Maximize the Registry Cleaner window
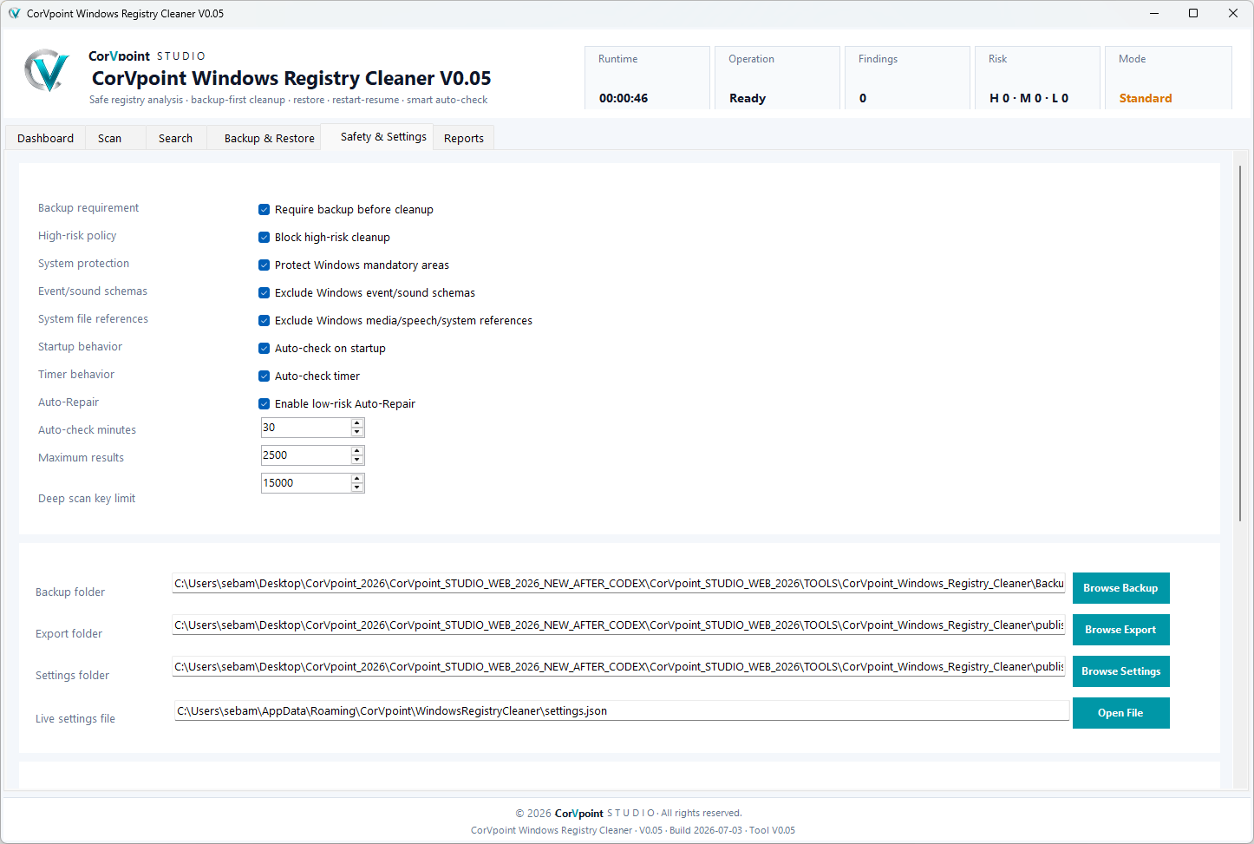The image size is (1254, 844). 1193,13
